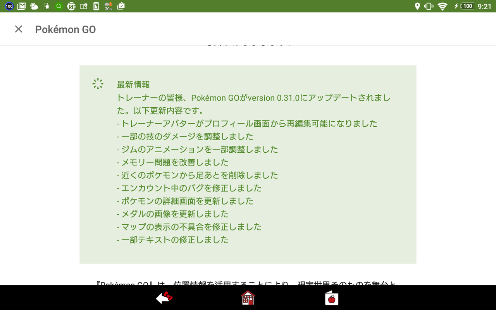Tap the phone screen notification icon
The width and height of the screenshot is (496, 310).
pyautogui.click(x=96, y=6)
